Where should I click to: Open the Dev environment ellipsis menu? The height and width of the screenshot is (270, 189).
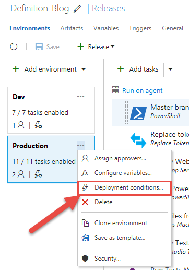[81, 96]
